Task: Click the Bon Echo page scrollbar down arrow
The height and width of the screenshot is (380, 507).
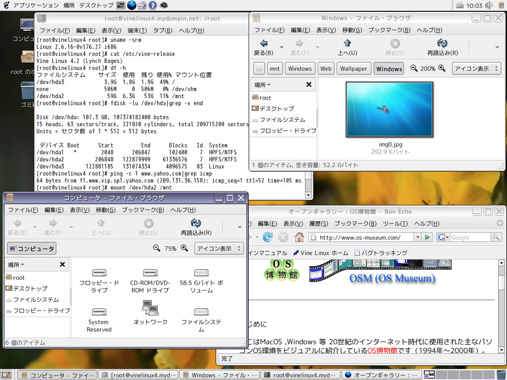Action: point(502,350)
